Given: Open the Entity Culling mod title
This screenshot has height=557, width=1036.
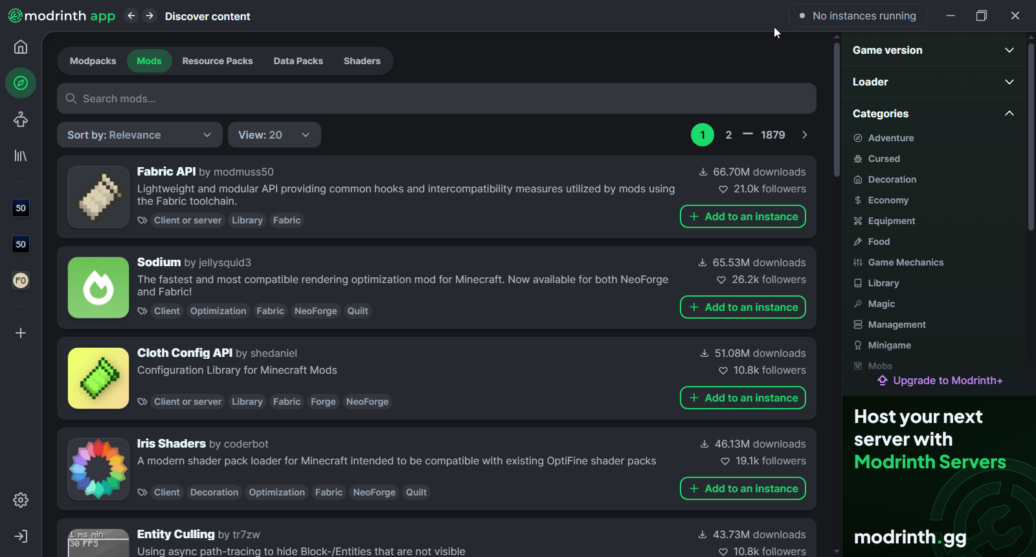Looking at the screenshot, I should point(175,534).
